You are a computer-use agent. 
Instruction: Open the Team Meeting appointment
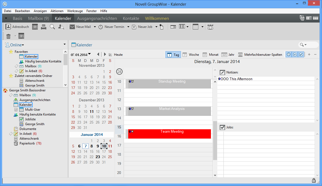click(x=169, y=134)
